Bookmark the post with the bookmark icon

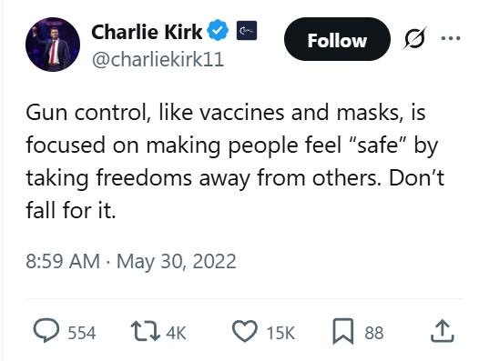(x=343, y=331)
